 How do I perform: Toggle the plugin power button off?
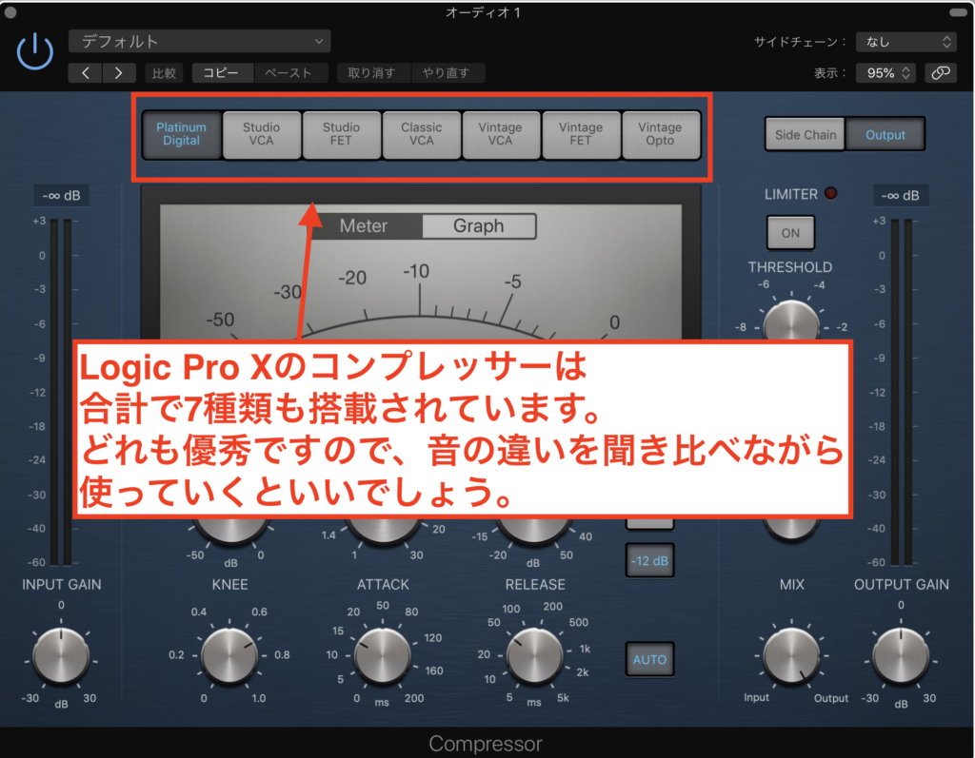pyautogui.click(x=34, y=51)
